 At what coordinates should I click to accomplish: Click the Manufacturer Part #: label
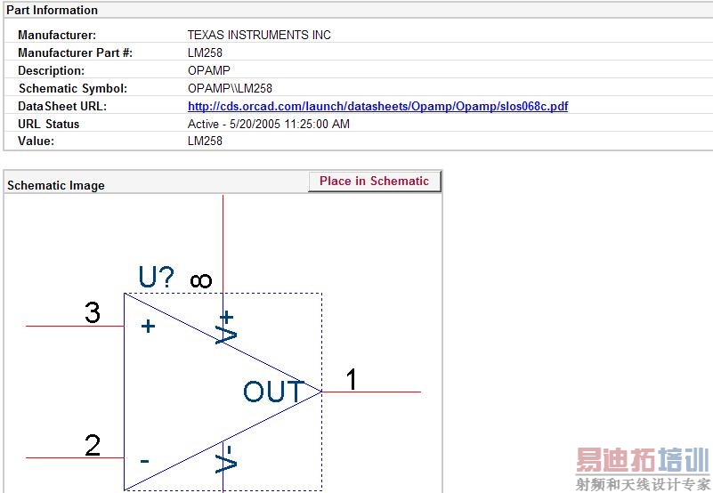click(75, 53)
